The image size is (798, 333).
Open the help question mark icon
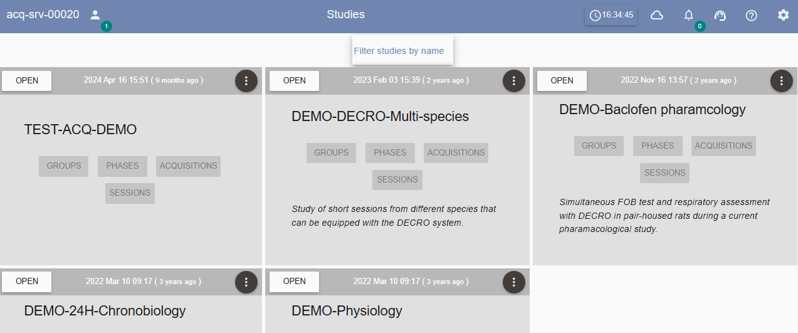752,15
